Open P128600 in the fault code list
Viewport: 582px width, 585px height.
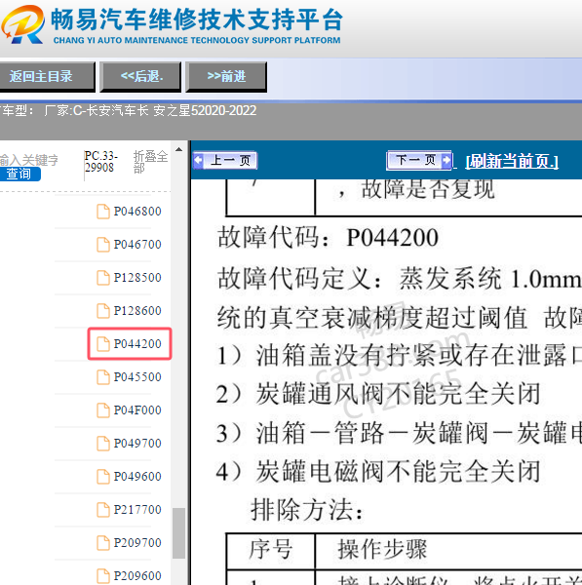(x=137, y=311)
